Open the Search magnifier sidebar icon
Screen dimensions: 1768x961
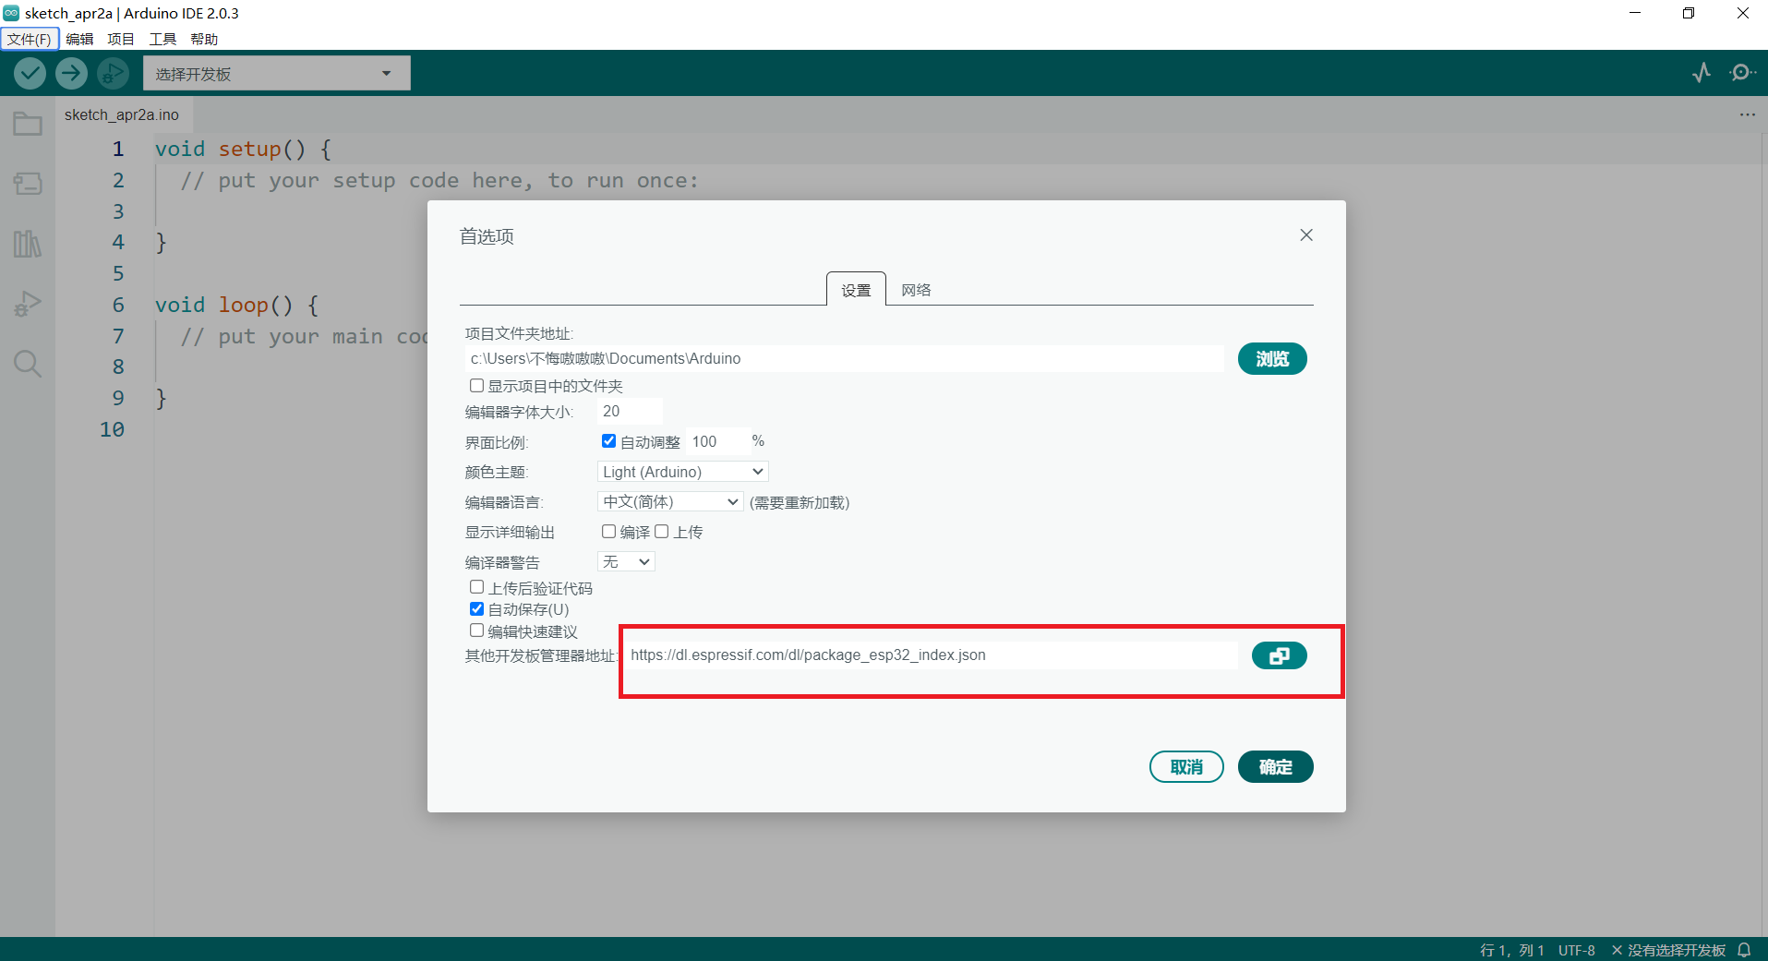(x=28, y=364)
